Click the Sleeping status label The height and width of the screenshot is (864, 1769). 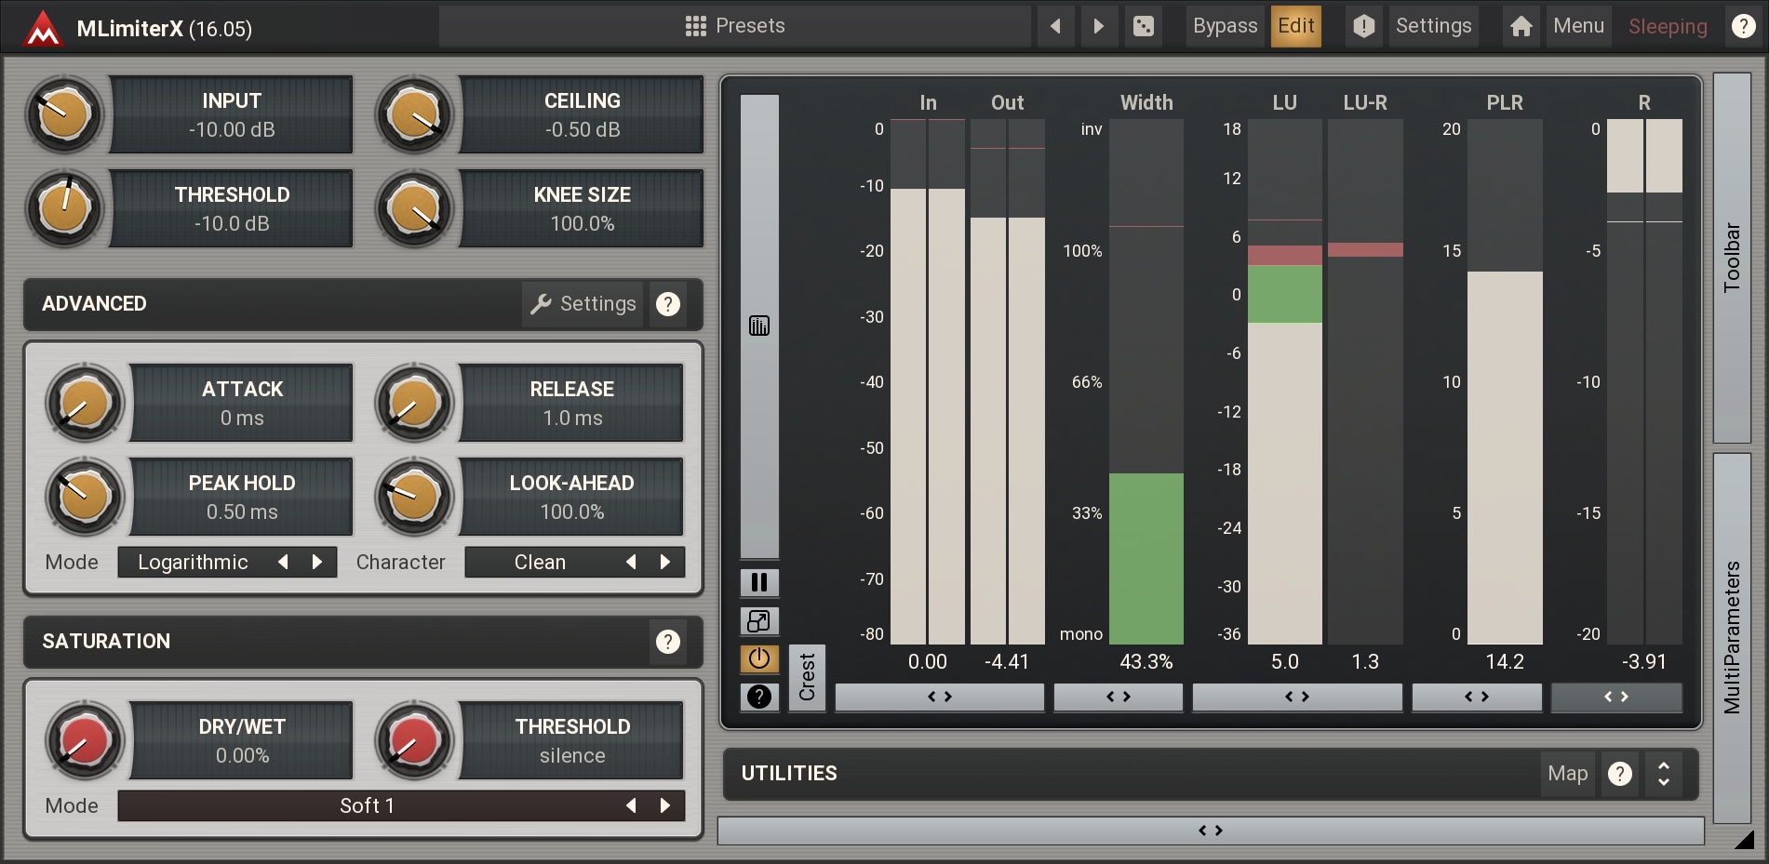point(1668,26)
